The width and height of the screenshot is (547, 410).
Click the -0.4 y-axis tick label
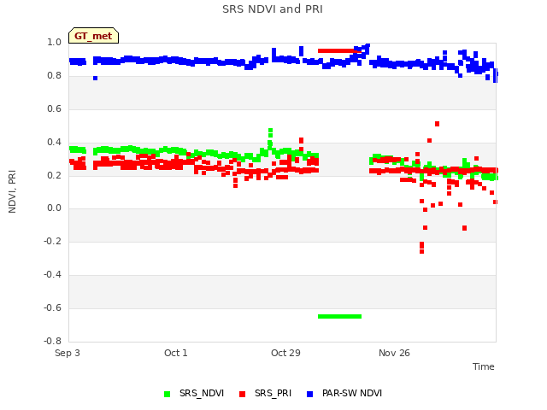point(52,275)
